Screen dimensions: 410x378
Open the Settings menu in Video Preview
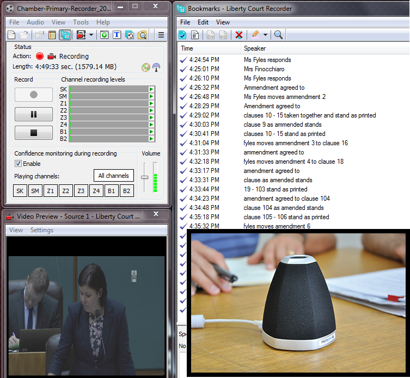pos(42,230)
